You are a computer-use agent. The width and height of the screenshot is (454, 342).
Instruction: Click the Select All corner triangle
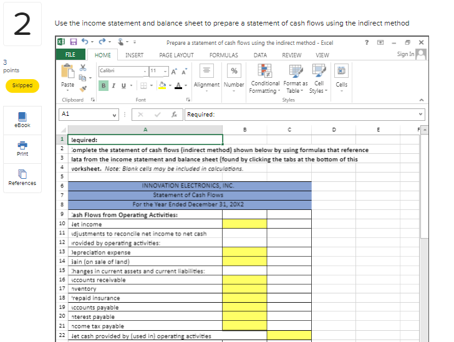(62, 130)
